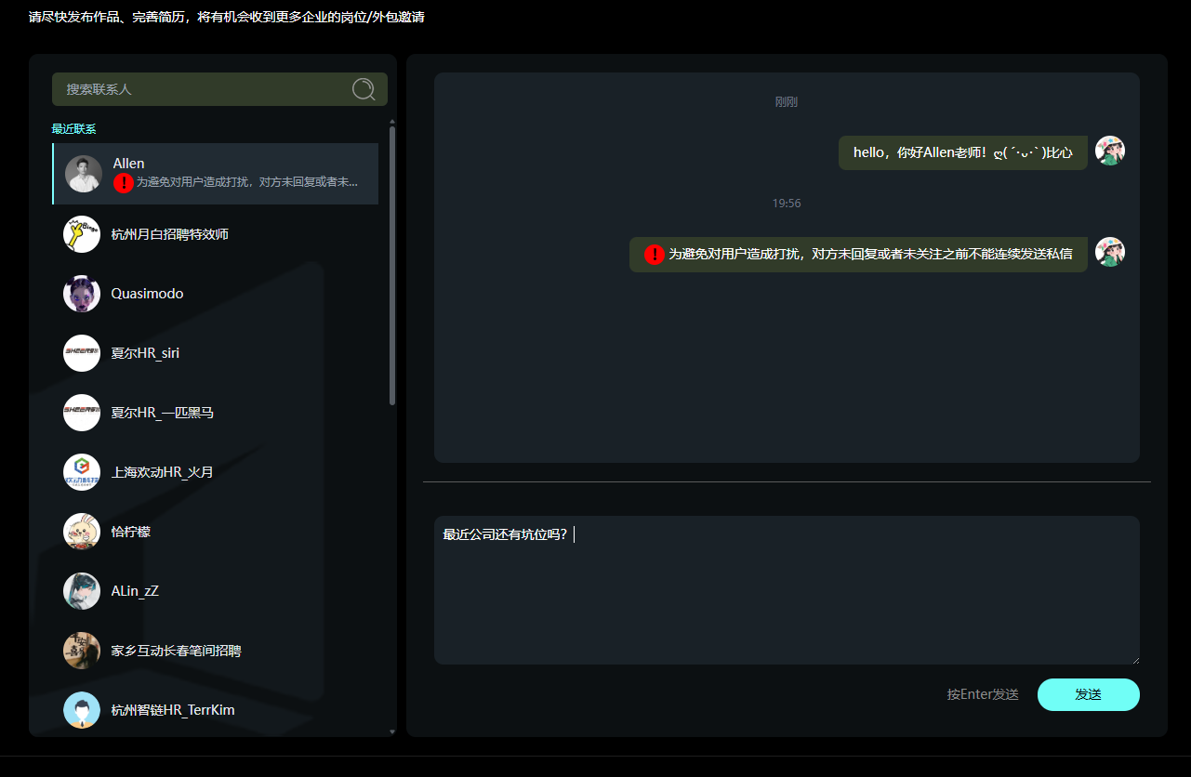This screenshot has width=1191, height=777.
Task: Click the hello Allen老师 message bubble
Action: point(963,152)
